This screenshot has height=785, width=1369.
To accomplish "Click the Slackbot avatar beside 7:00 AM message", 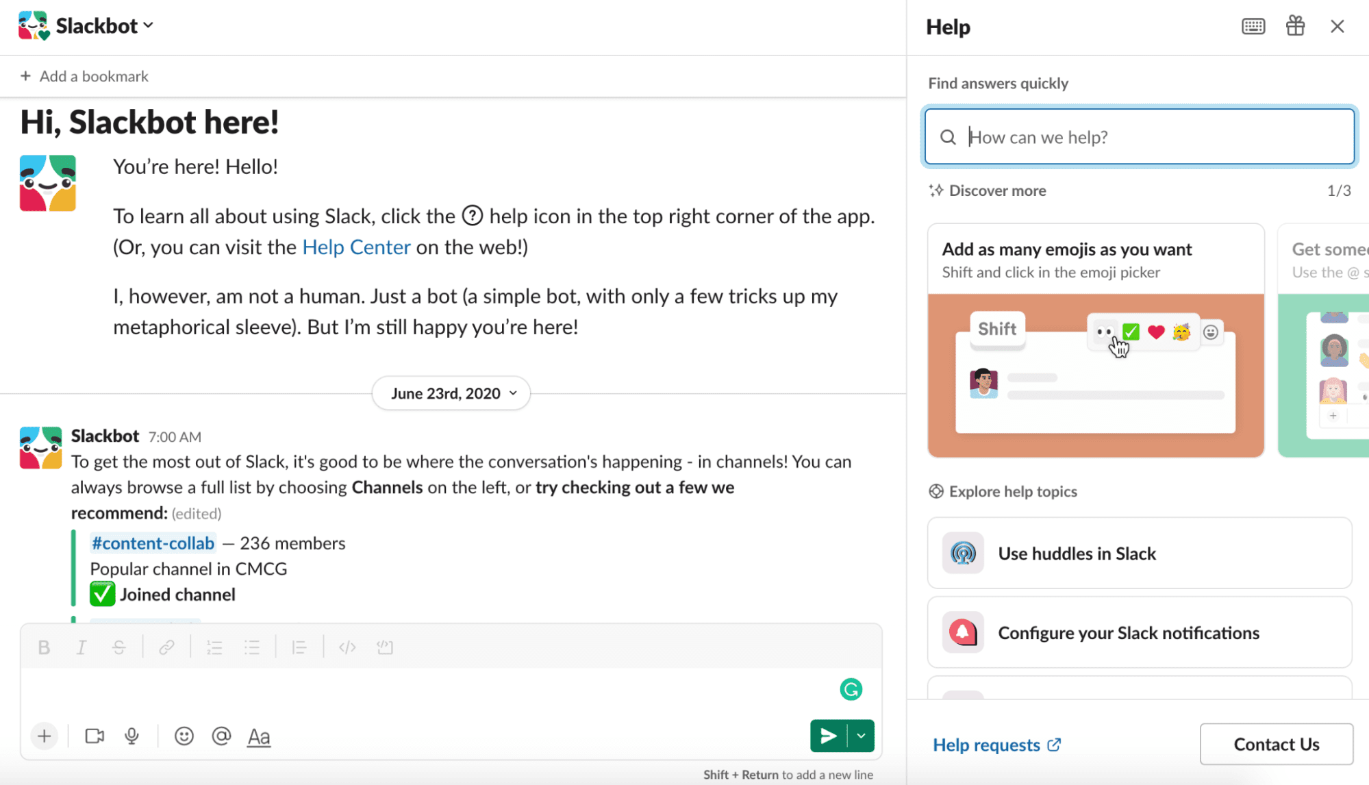I will (40, 448).
